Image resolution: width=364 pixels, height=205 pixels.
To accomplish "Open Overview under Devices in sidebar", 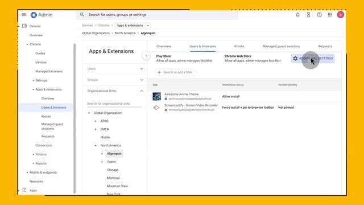I will [x=36, y=35].
